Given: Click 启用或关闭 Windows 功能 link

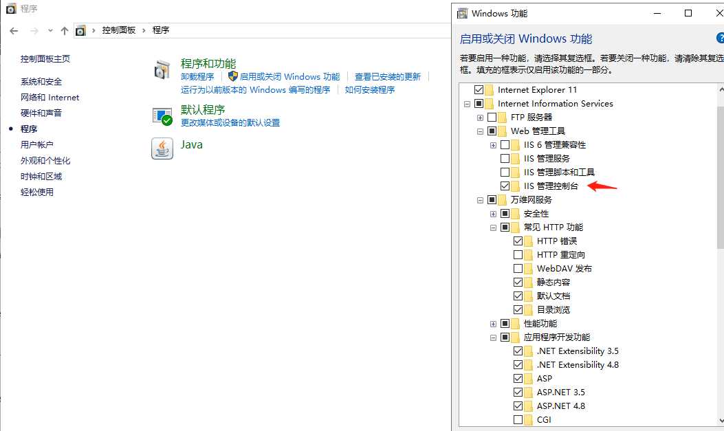Looking at the screenshot, I should pos(290,76).
